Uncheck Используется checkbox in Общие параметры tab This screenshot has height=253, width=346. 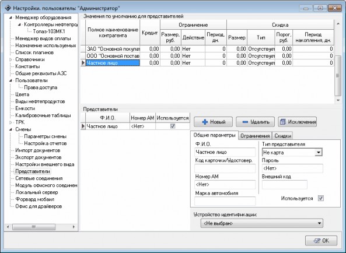click(x=321, y=198)
